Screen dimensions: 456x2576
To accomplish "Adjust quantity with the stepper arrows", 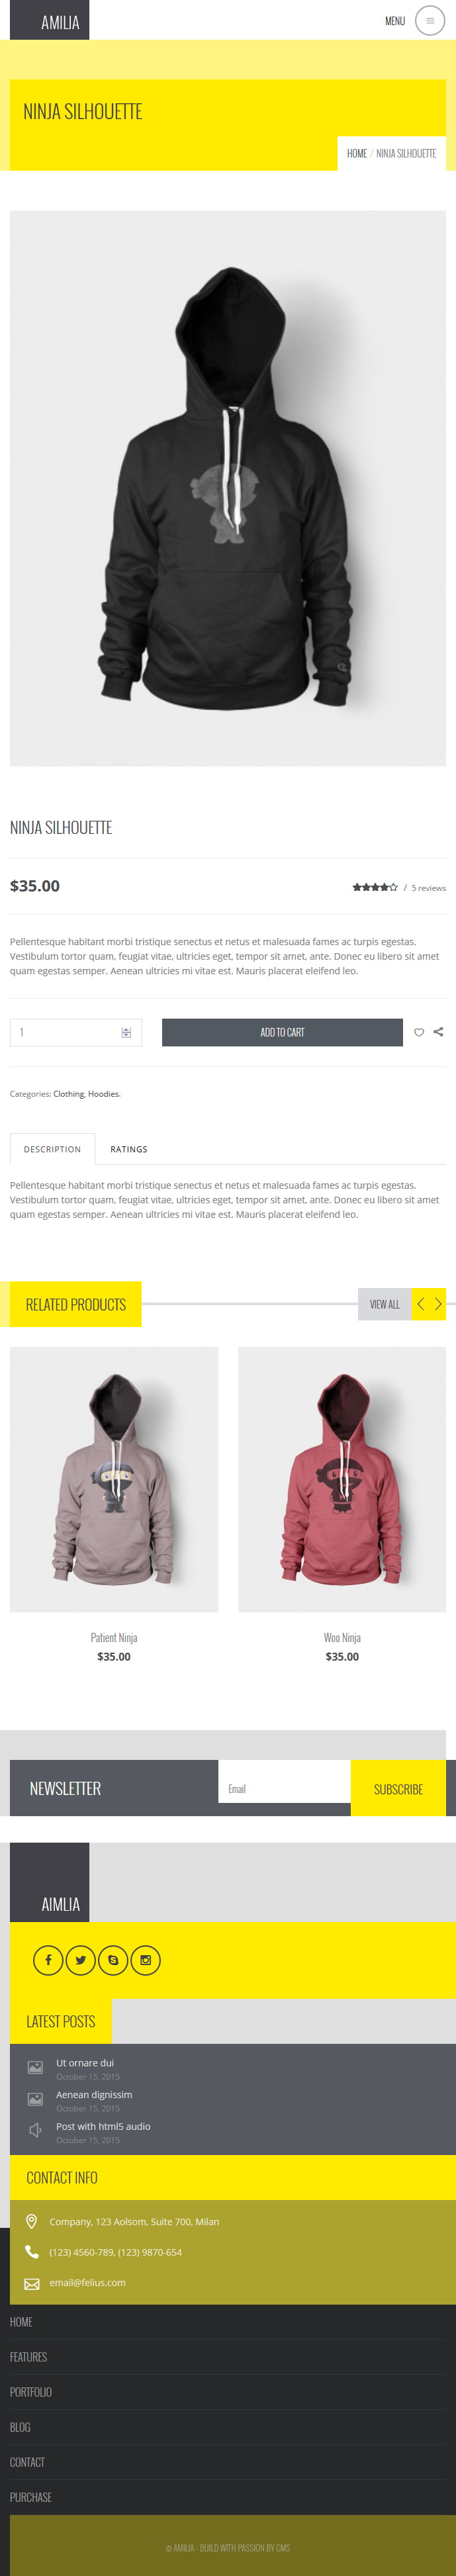I will click(126, 1032).
